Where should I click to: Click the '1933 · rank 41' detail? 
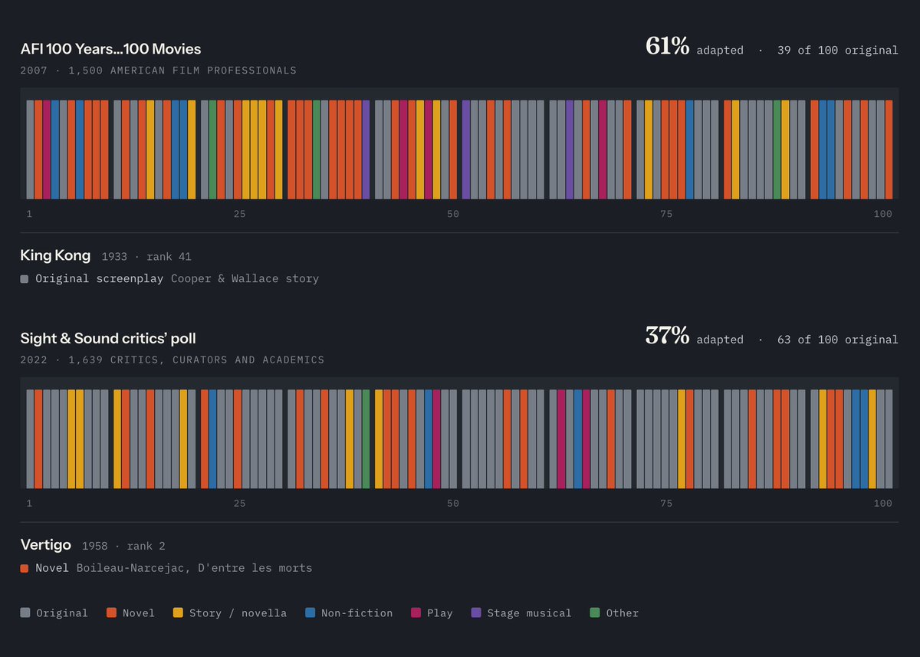(x=146, y=257)
